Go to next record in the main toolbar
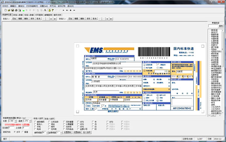Image resolution: width=226 pixels, height=142 pixels. (x=63, y=10)
